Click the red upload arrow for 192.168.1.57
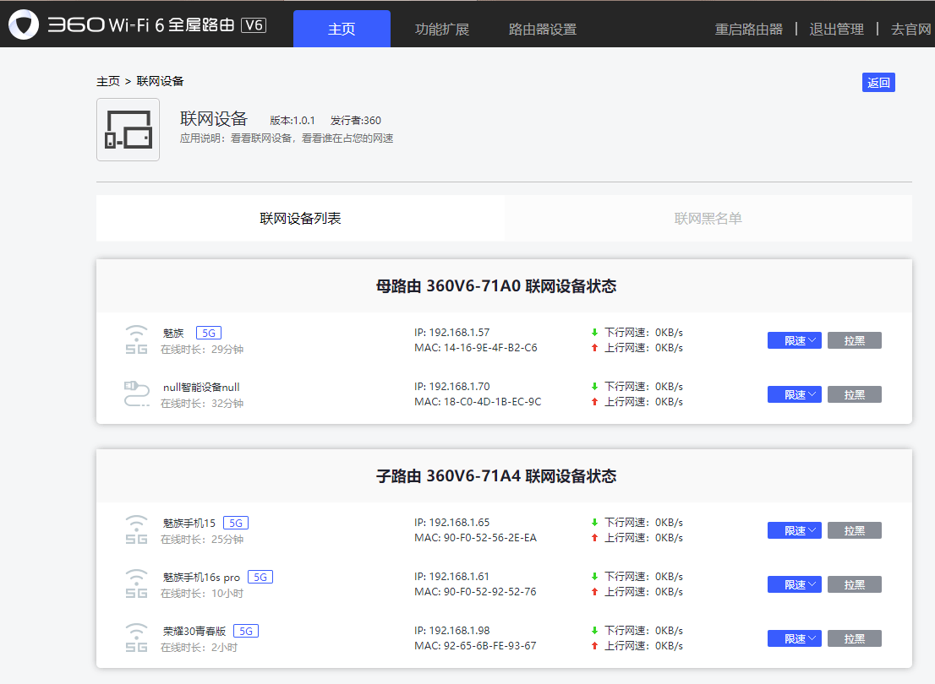The height and width of the screenshot is (684, 935). pos(594,348)
